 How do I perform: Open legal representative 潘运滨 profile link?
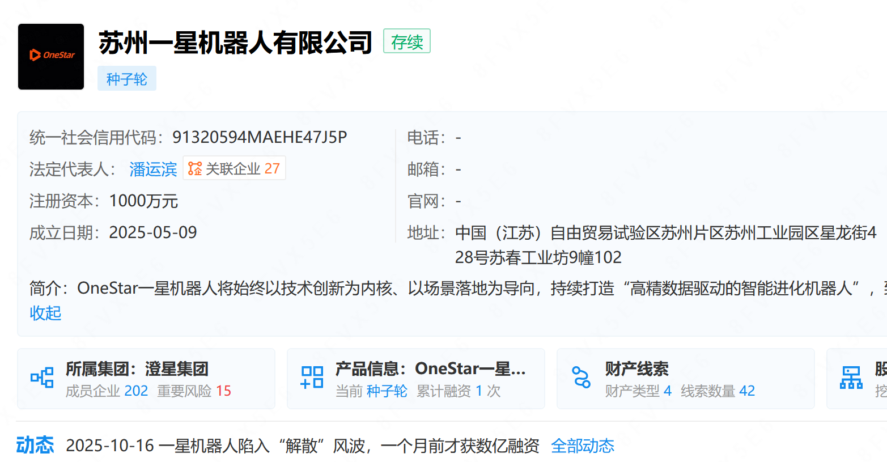coord(153,169)
